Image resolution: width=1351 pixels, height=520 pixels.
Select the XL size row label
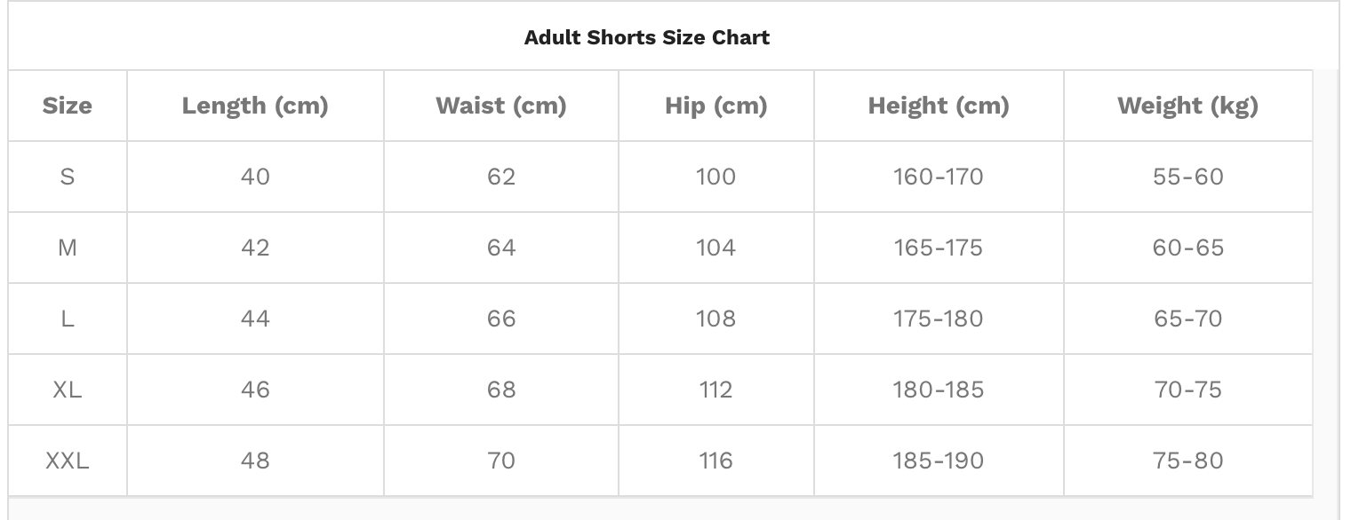point(68,390)
